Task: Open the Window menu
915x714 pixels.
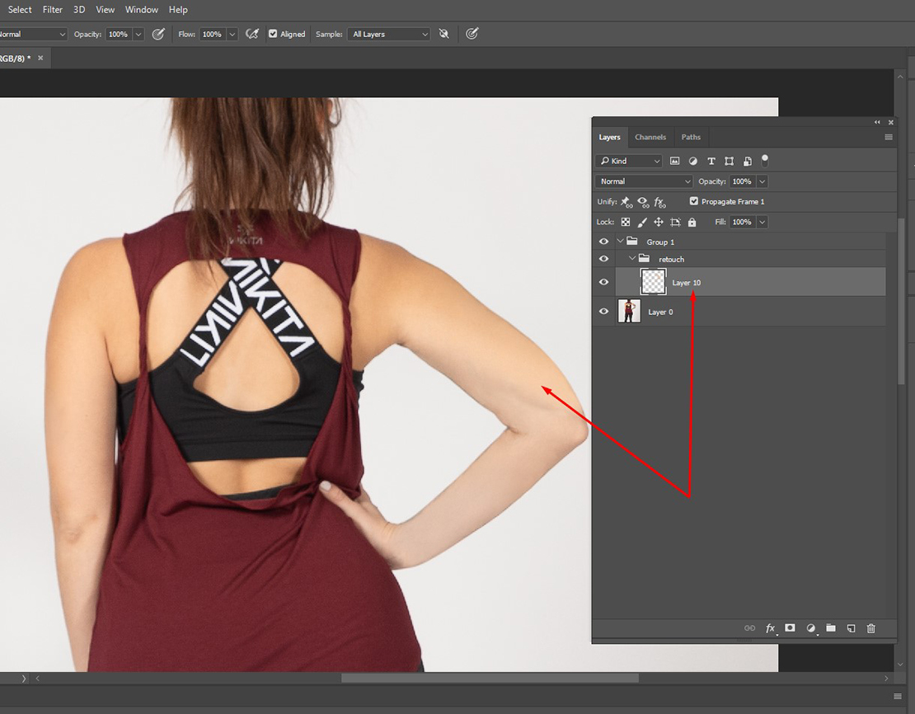Action: [x=142, y=10]
